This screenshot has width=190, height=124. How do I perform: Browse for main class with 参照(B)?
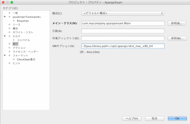click(177, 23)
